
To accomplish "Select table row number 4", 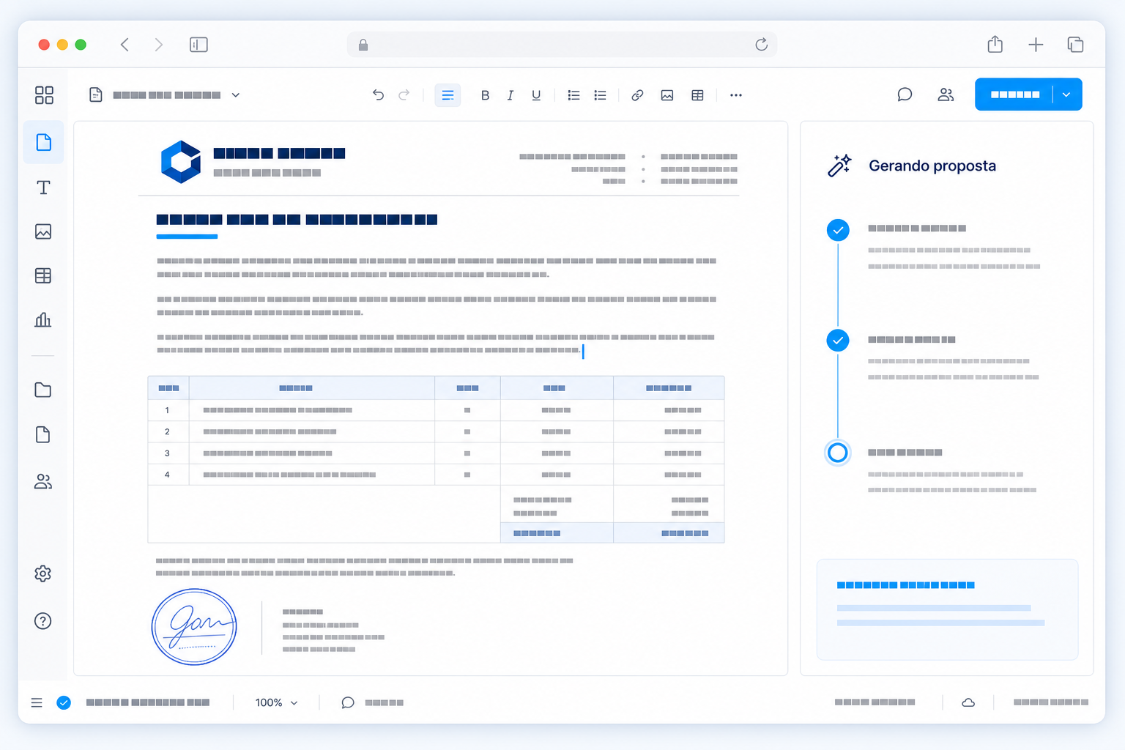I will click(436, 475).
